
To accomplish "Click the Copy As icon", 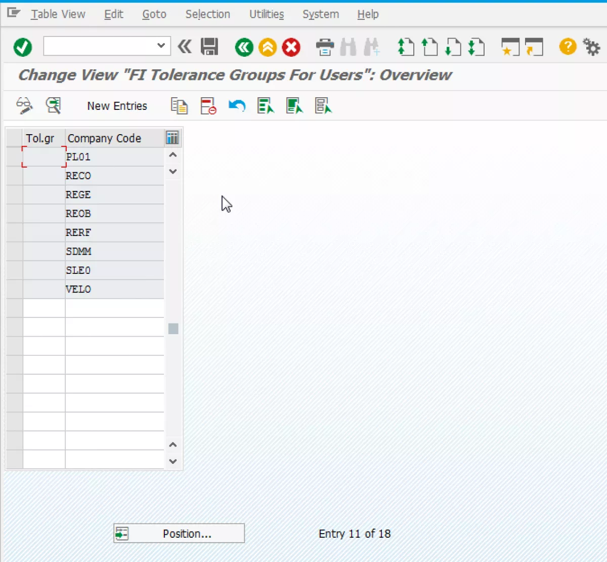I will (x=179, y=106).
